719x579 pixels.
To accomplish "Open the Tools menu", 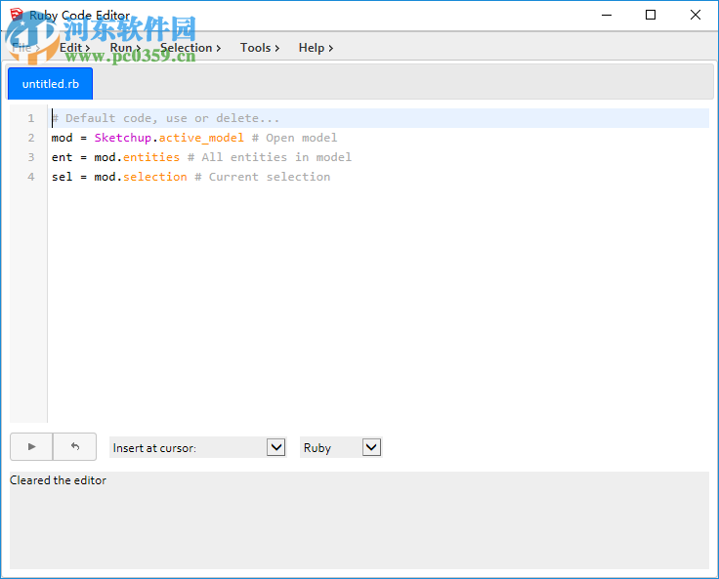I will 260,48.
